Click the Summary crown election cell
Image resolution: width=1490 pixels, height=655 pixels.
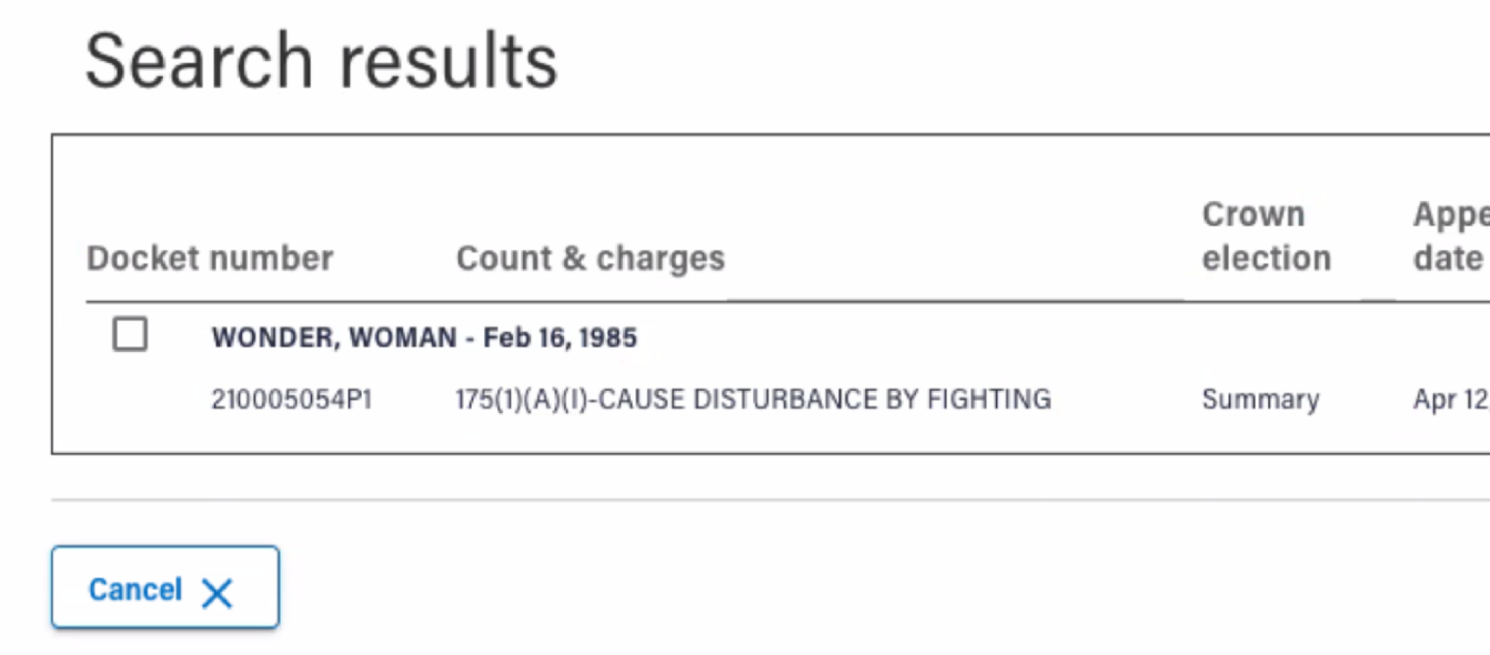[x=1260, y=400]
